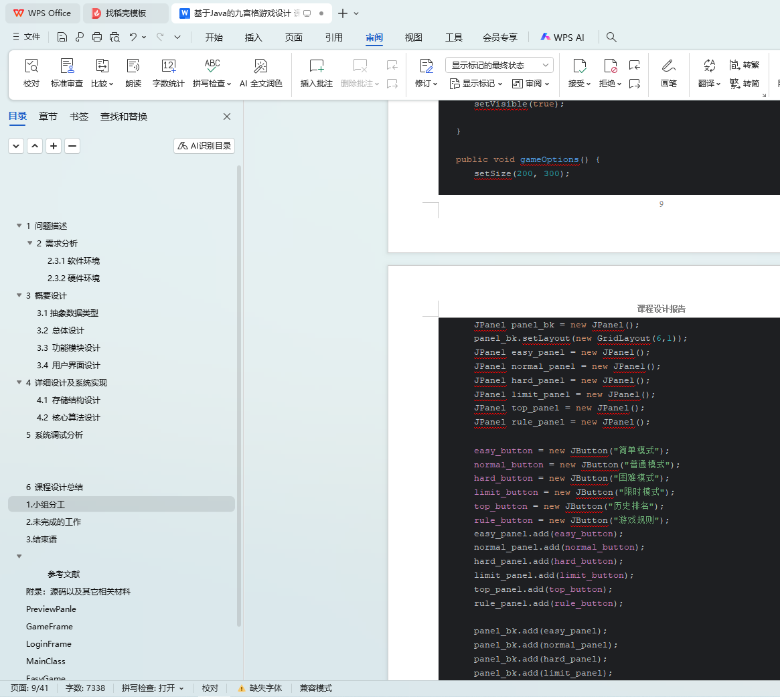Collapse the 4 详细设计及系统实现 outline node

click(x=19, y=382)
